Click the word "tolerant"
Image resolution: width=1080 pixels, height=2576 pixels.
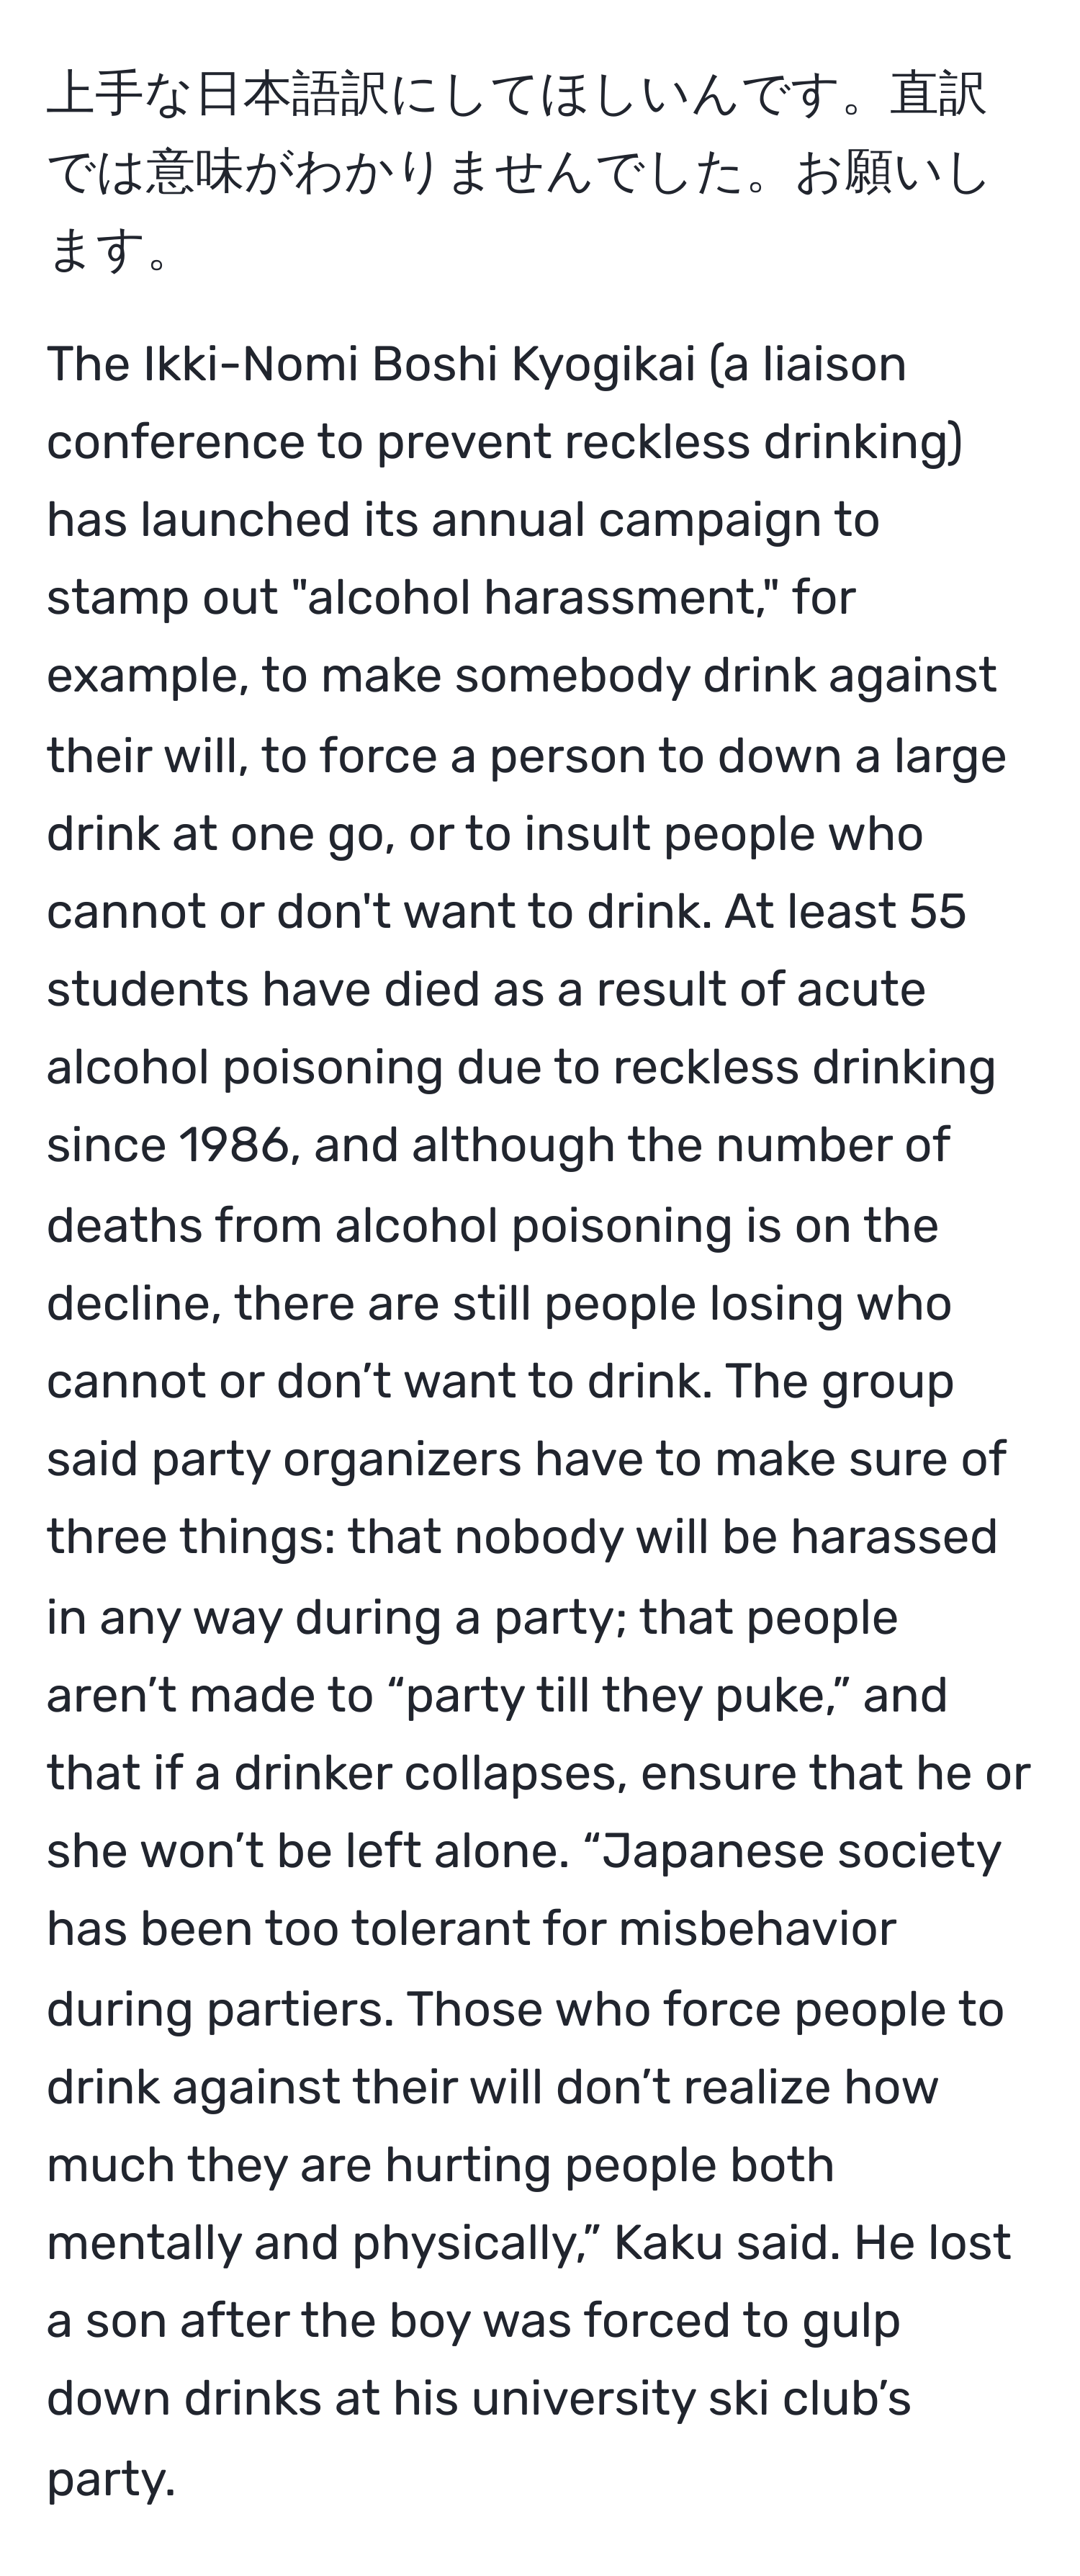click(x=425, y=1928)
